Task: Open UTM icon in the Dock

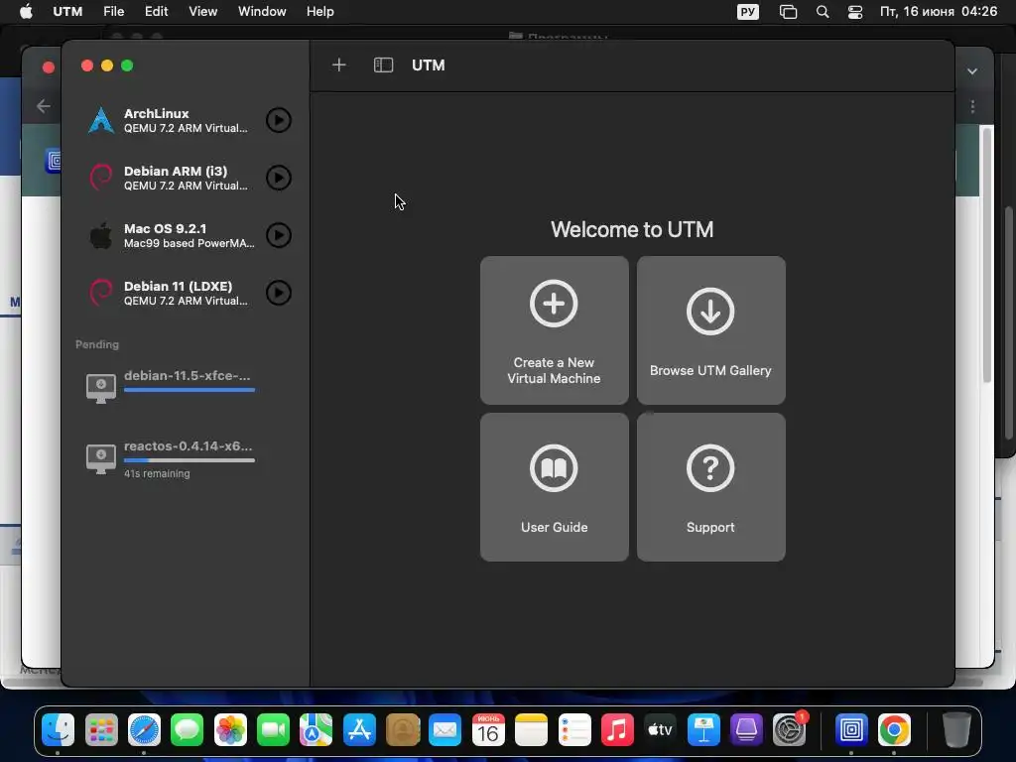Action: click(x=851, y=730)
